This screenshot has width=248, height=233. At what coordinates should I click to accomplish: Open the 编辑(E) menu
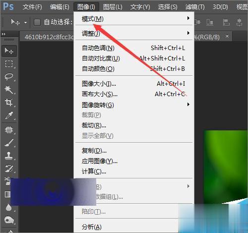(x=60, y=7)
